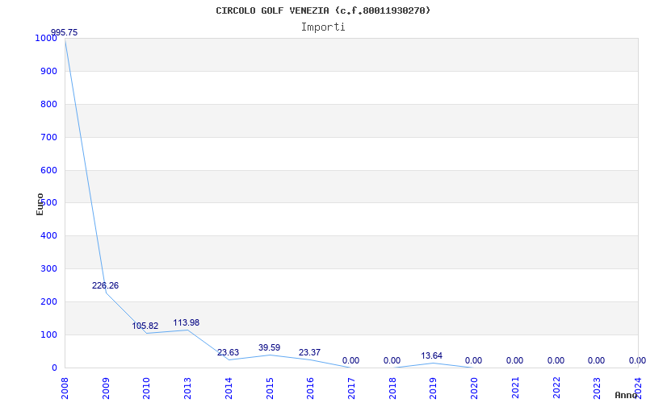Click the 105.82 data label
This screenshot has height=403, width=646.
coord(145,326)
